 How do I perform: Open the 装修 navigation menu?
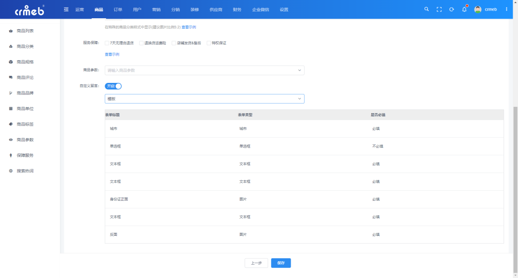(196, 9)
